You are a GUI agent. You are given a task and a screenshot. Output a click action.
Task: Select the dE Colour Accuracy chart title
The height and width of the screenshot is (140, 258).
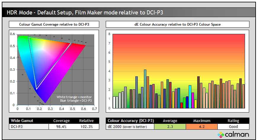pos(177,24)
